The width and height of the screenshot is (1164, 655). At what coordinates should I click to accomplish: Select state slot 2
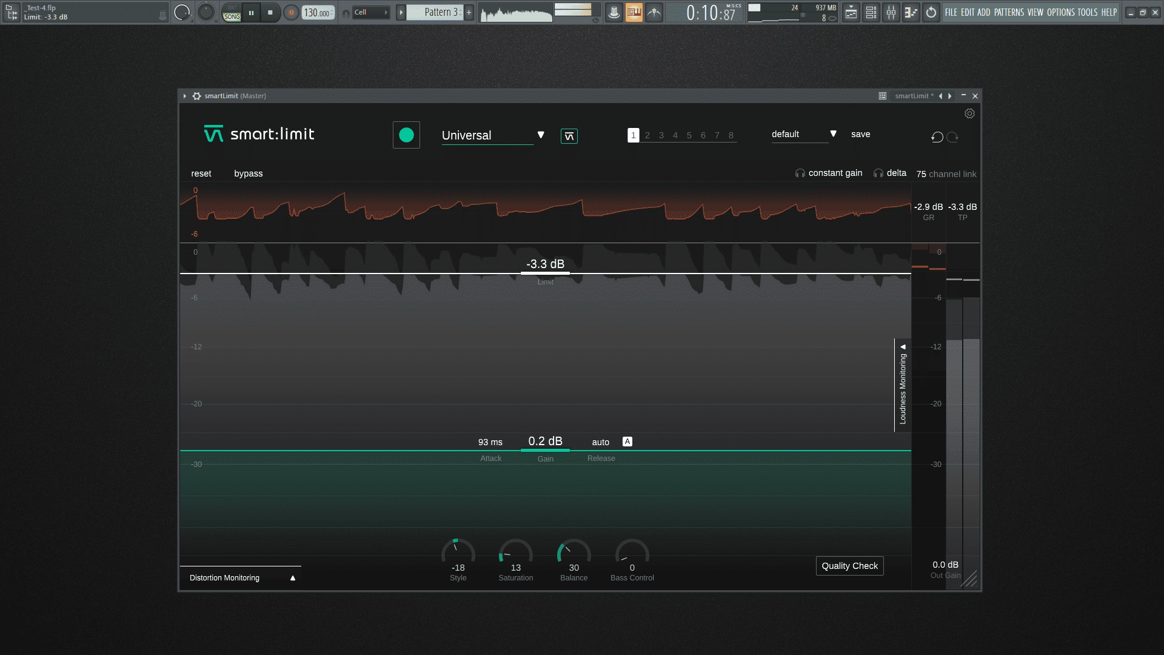point(647,135)
